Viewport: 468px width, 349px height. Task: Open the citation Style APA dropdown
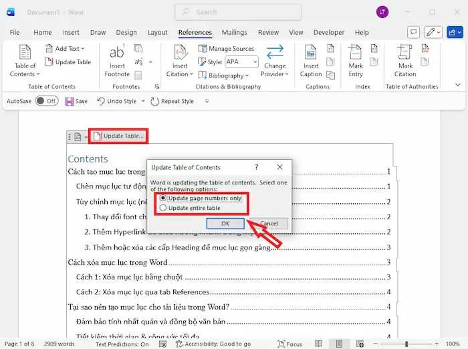pyautogui.click(x=241, y=62)
